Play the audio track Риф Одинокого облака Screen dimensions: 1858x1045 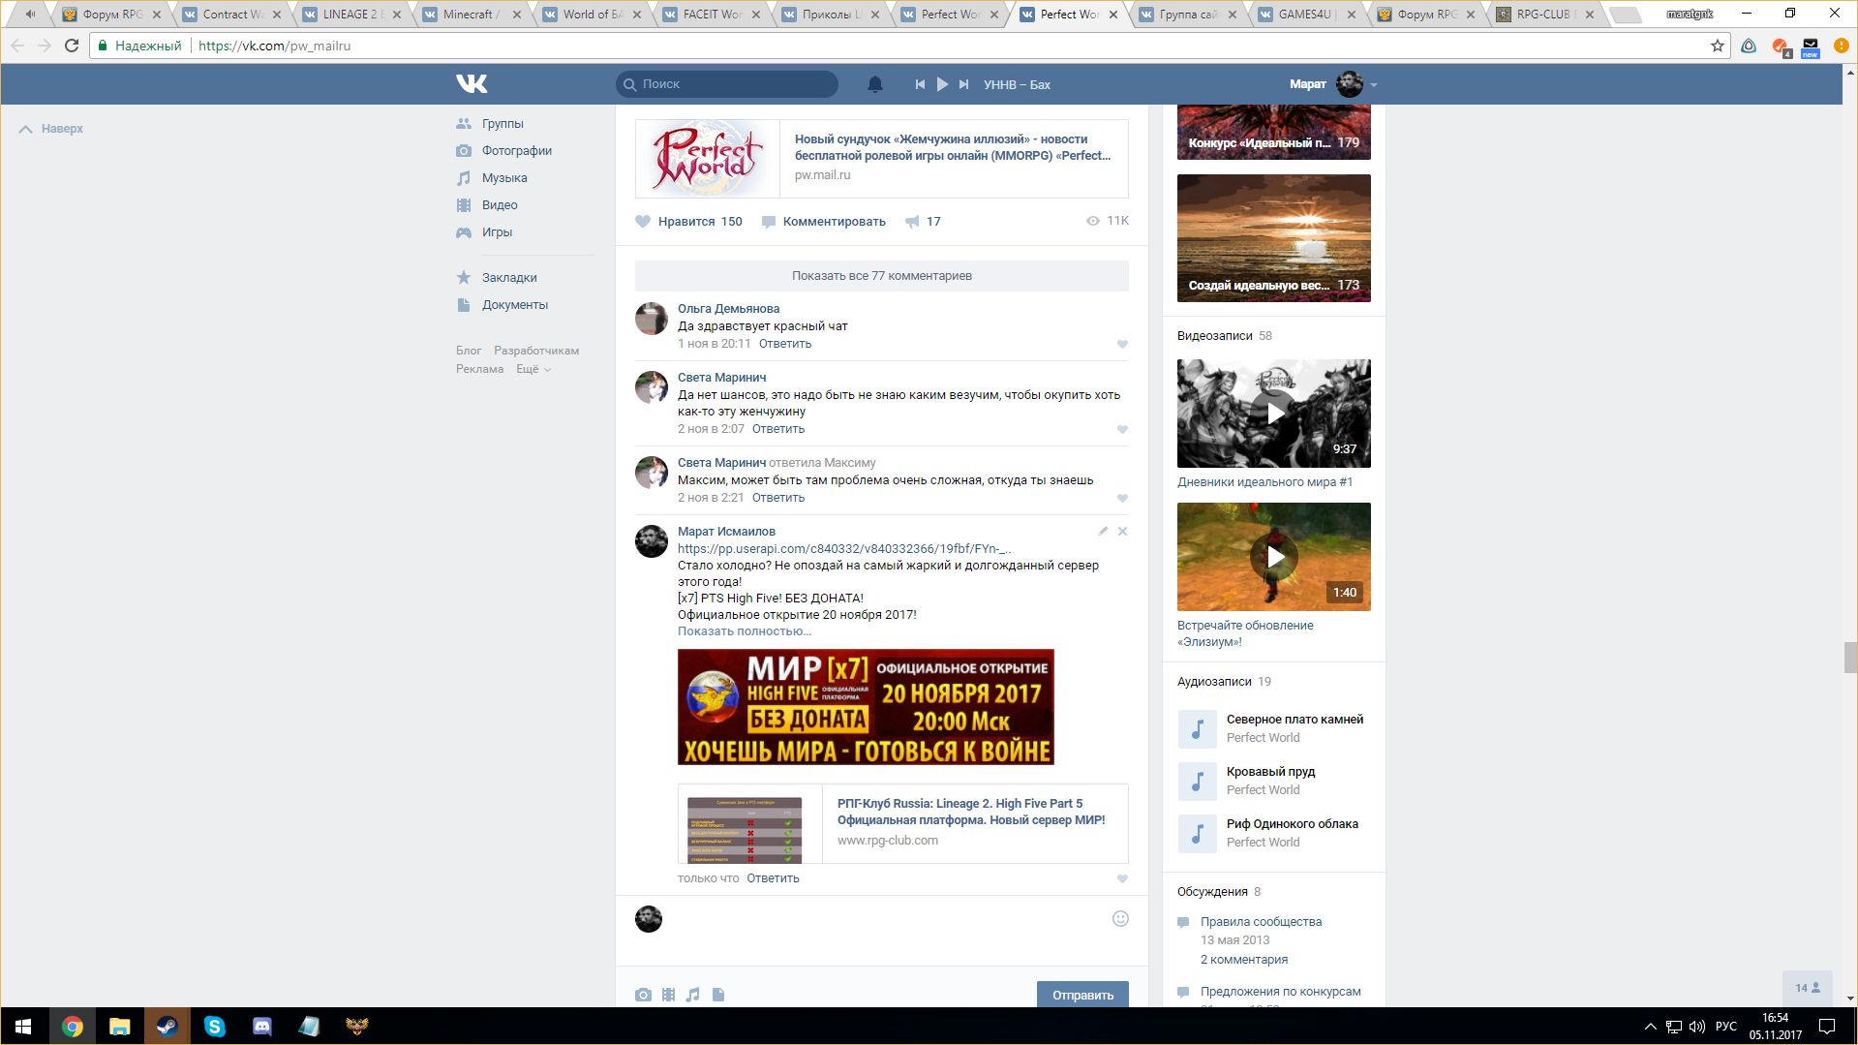pyautogui.click(x=1198, y=833)
